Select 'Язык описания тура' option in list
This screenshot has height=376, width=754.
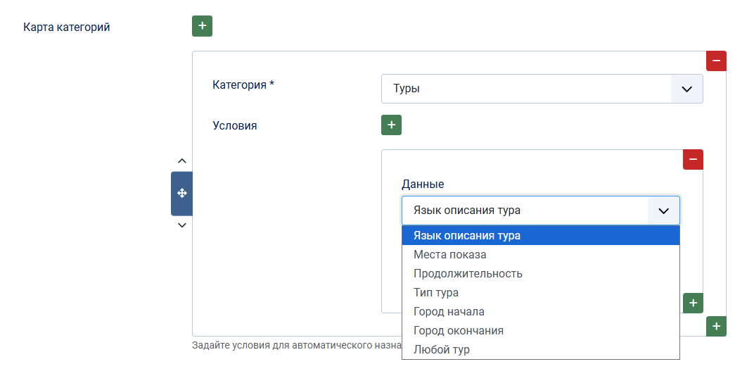click(541, 236)
